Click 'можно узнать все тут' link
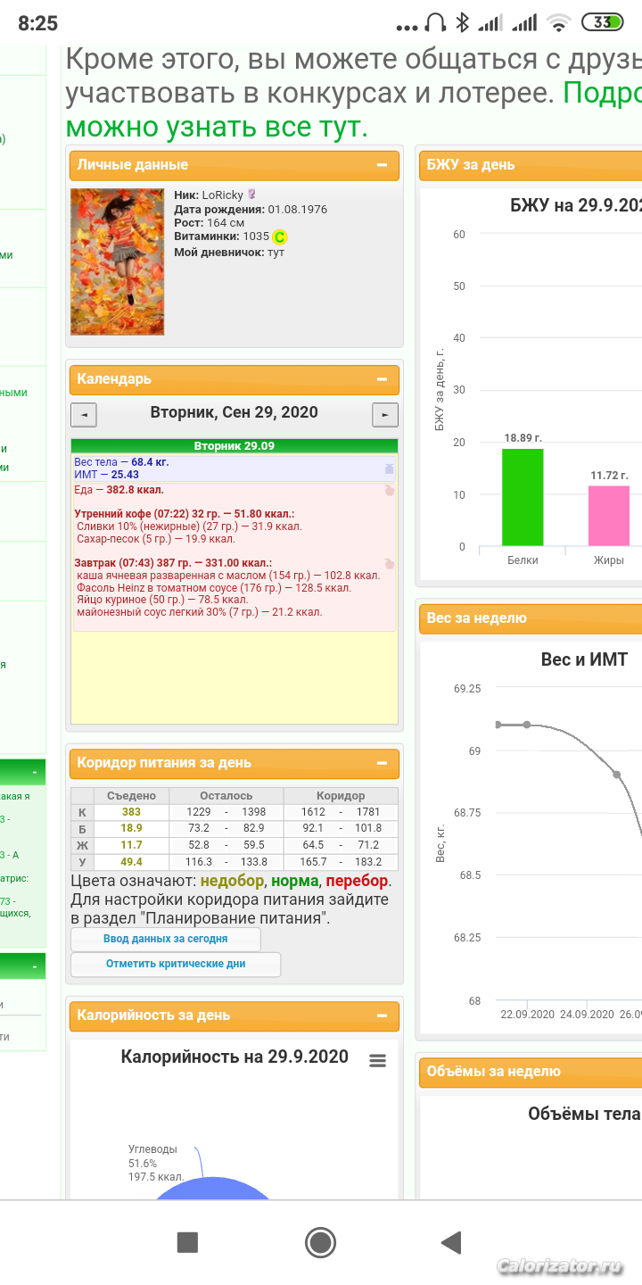Screen dimensions: 642x1285 click(217, 127)
